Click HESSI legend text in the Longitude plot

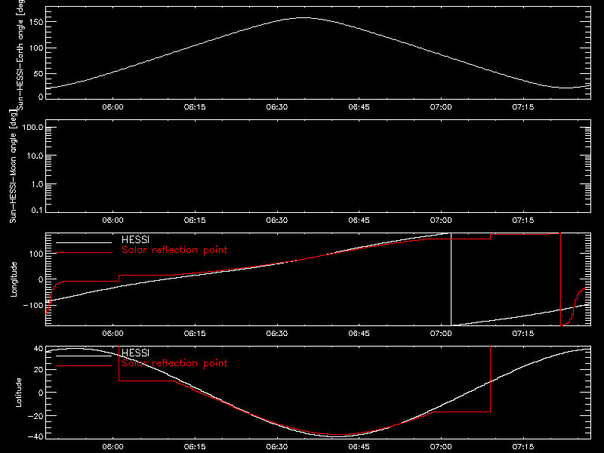136,239
